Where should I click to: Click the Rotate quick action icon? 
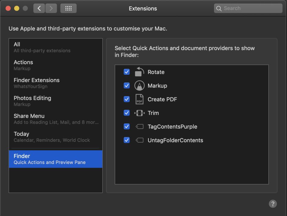[140, 72]
